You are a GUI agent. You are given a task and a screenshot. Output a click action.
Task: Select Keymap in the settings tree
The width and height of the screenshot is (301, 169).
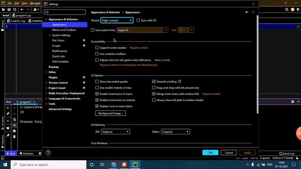pos(54,67)
